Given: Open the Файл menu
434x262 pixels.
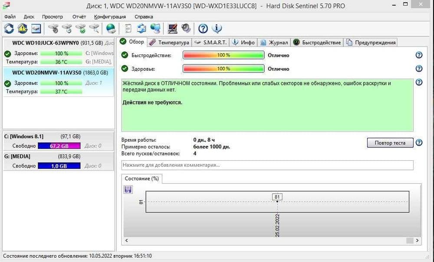Looking at the screenshot, I should click(x=10, y=16).
